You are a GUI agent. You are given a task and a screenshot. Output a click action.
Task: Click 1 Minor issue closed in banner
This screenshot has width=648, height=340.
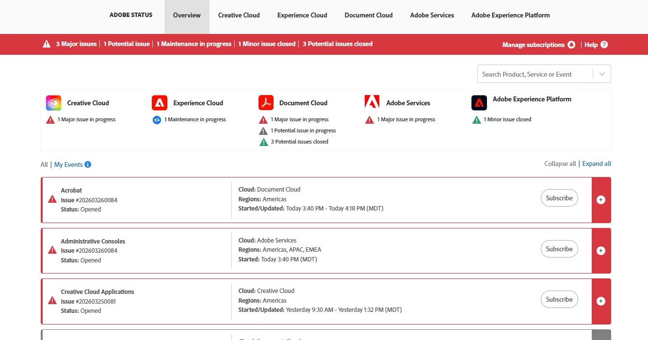267,44
